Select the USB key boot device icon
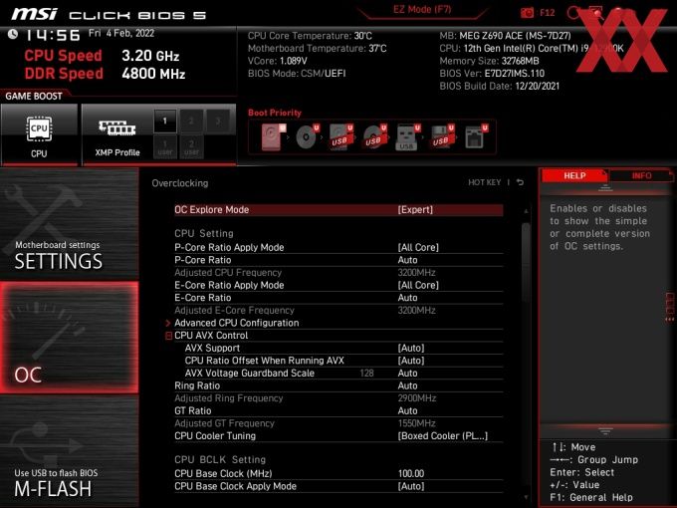The image size is (677, 508). (x=407, y=136)
